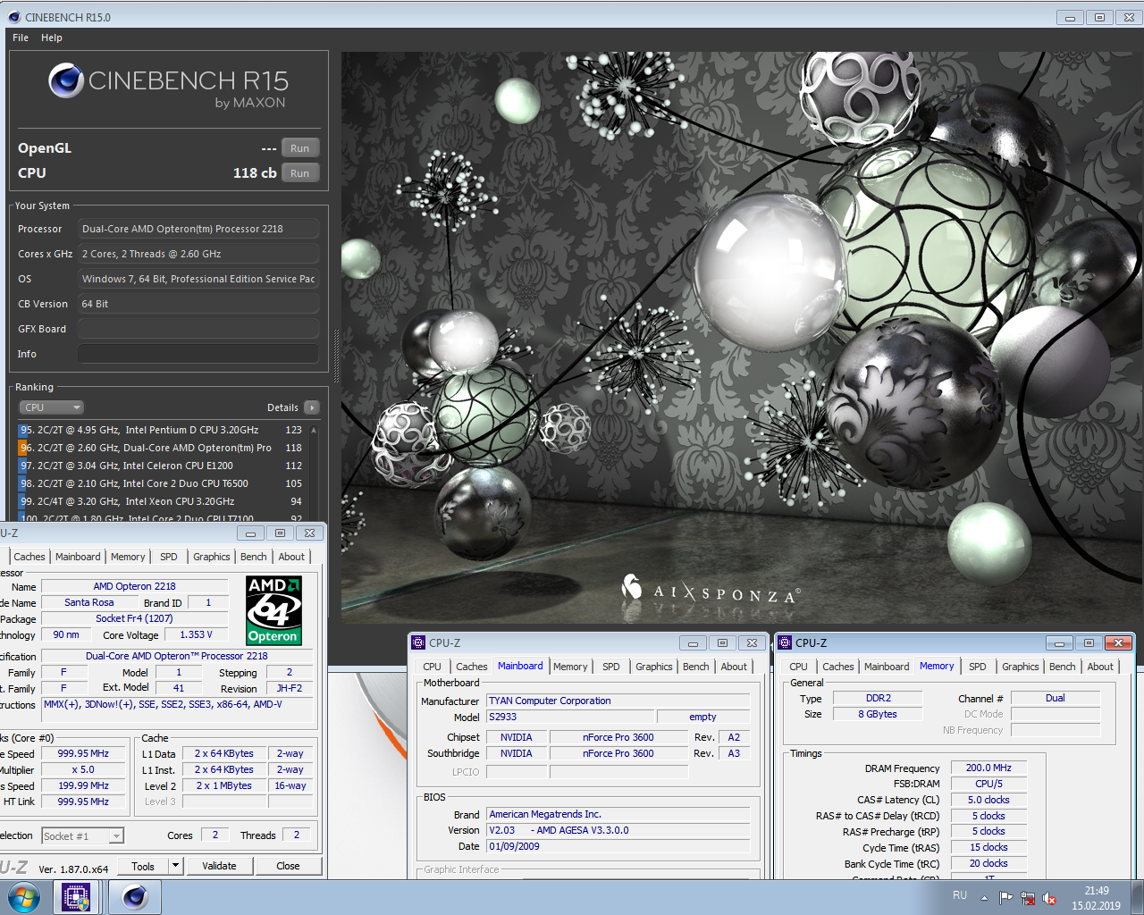Open Bench tab in the AMD Opteron CPU-Z window
Screen dimensions: 1144x915
(254, 557)
